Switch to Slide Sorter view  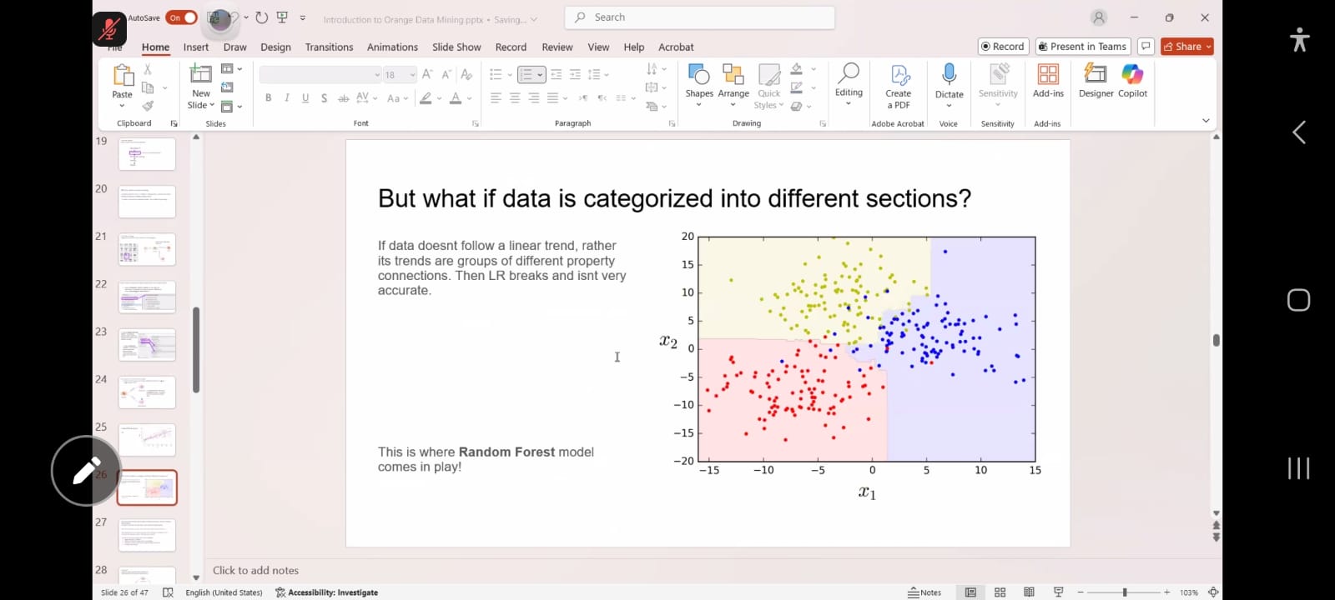[x=1000, y=592]
